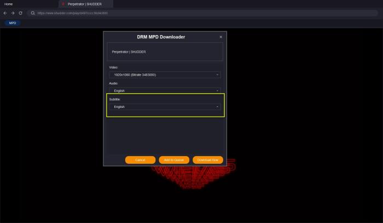Click the MPD badge button
The image size is (383, 223).
pyautogui.click(x=13, y=23)
